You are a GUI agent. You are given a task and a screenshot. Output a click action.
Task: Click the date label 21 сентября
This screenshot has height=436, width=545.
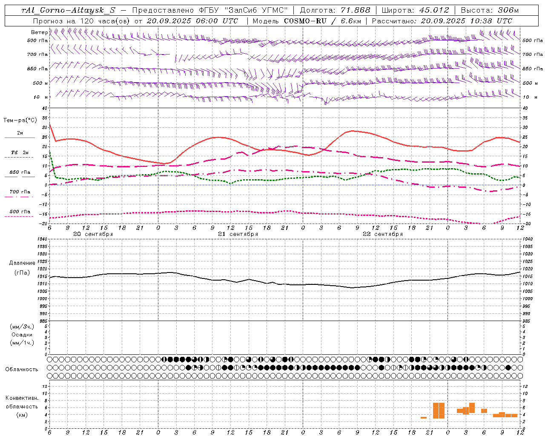pyautogui.click(x=238, y=234)
